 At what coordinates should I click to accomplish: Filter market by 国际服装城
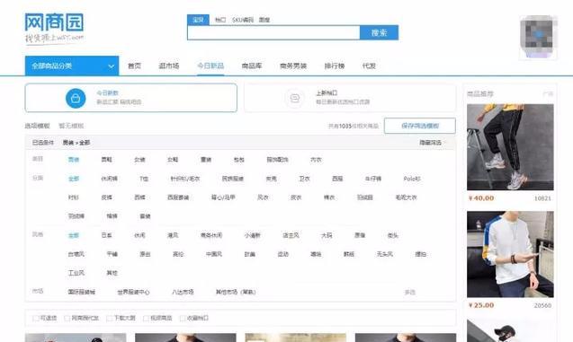pyautogui.click(x=82, y=292)
